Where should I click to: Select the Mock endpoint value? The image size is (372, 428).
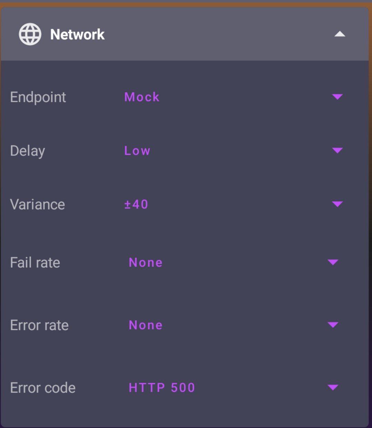[x=142, y=97]
